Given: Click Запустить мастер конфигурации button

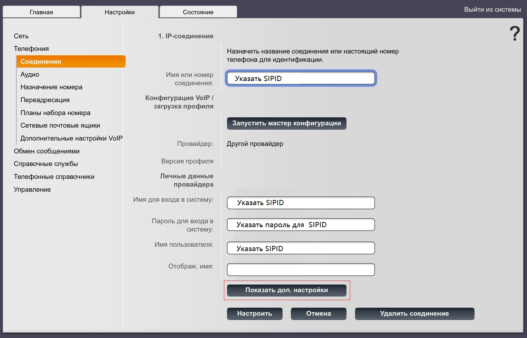Looking at the screenshot, I should tap(287, 123).
